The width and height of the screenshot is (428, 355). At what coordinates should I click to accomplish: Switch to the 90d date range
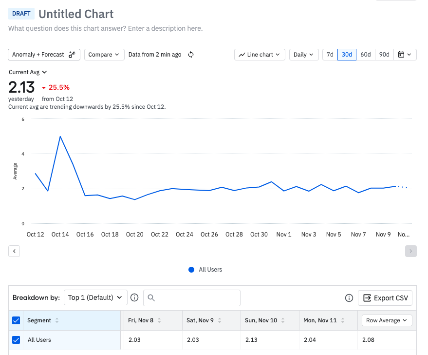pyautogui.click(x=384, y=55)
